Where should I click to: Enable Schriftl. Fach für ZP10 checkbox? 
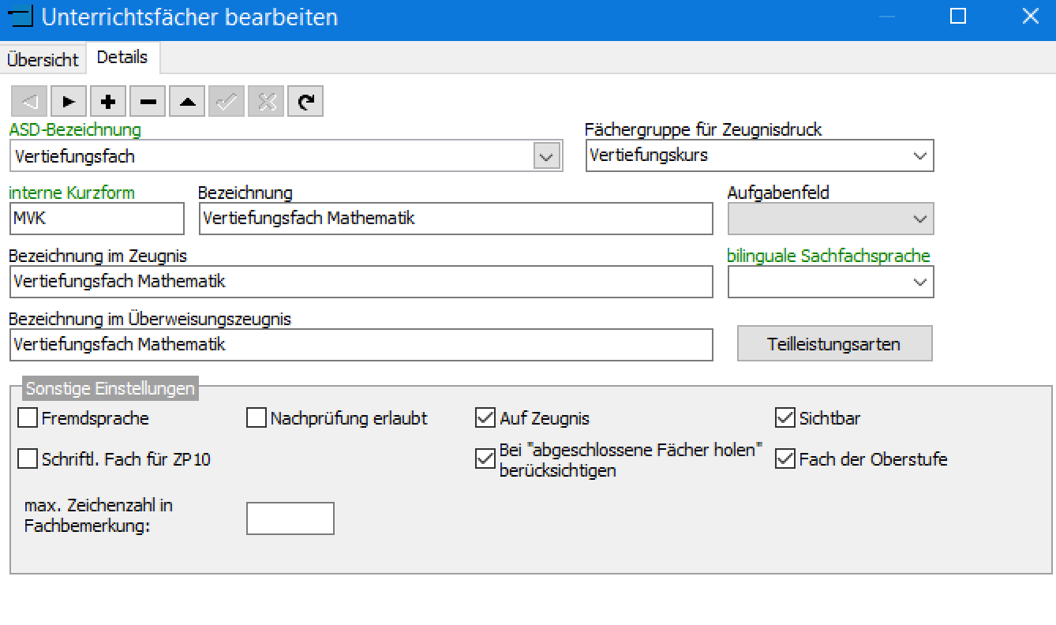coord(28,458)
